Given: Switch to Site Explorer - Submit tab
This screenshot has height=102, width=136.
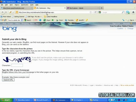Looking at the screenshot, I should tap(83, 8).
